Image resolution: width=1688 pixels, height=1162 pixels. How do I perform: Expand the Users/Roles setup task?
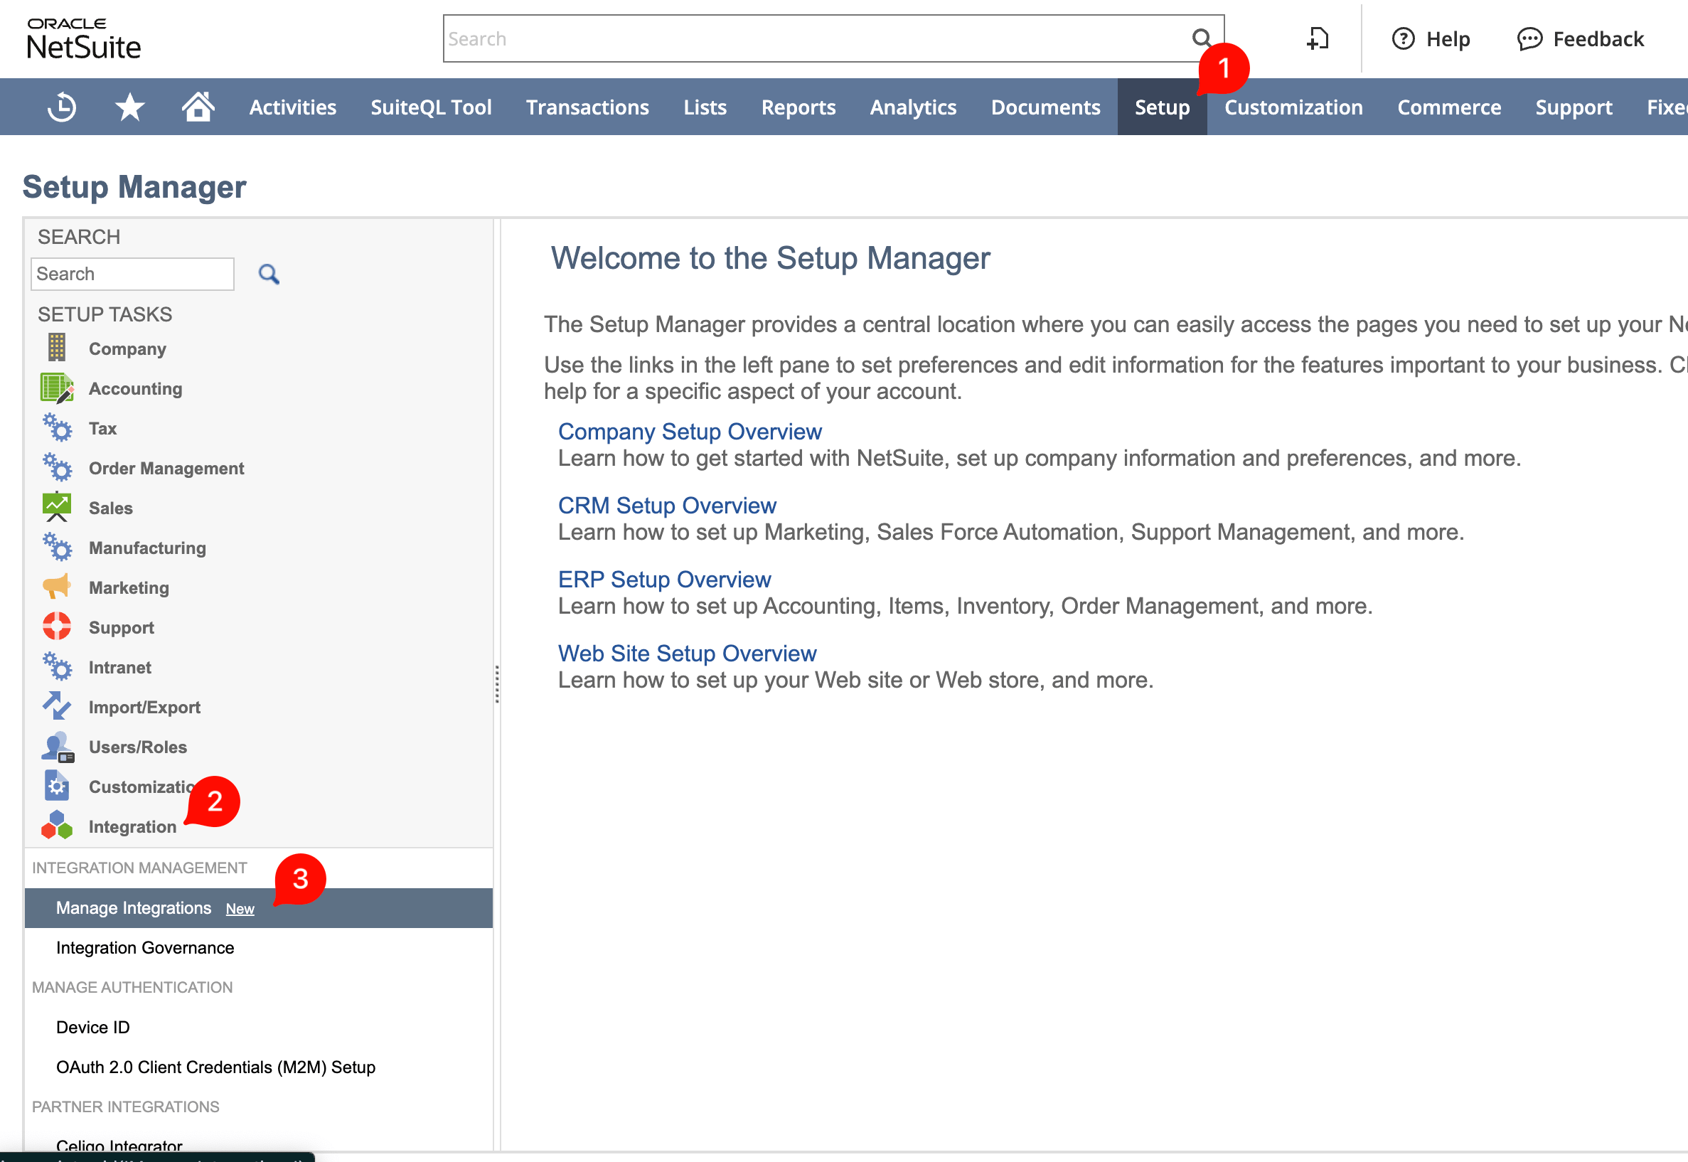pos(137,747)
